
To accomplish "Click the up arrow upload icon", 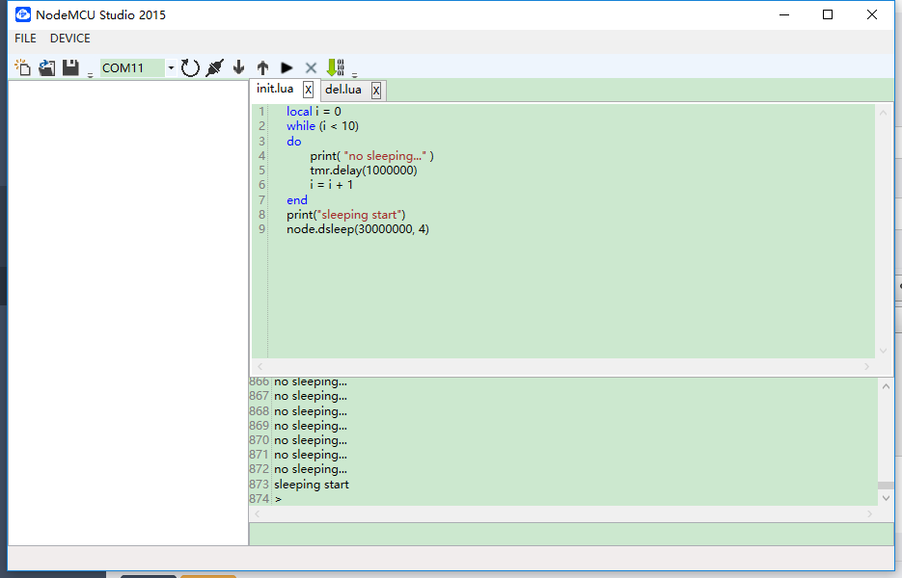I will [x=263, y=67].
